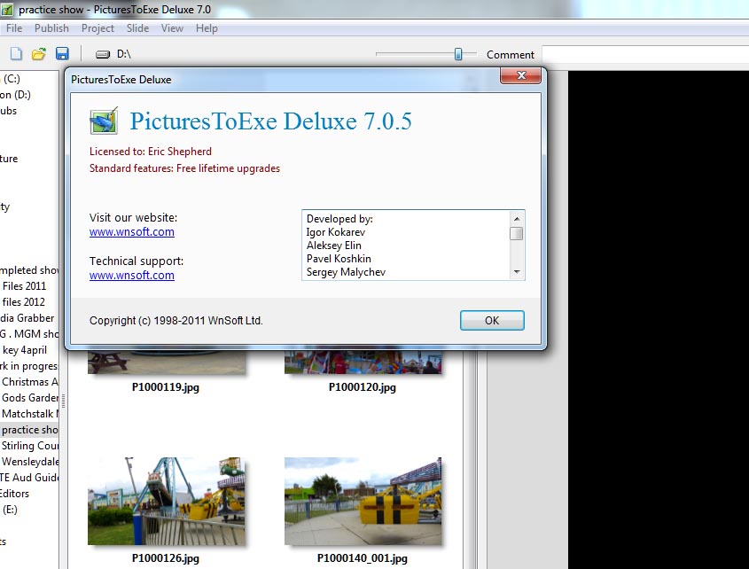
Task: Click the credits list scrollbar thumb
Action: 517,234
